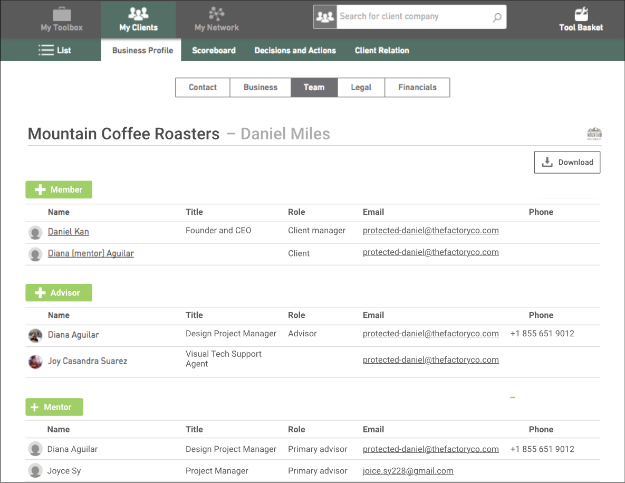Image resolution: width=625 pixels, height=483 pixels.
Task: Click Diana Aguilar's photo in Advisor table
Action: point(35,335)
